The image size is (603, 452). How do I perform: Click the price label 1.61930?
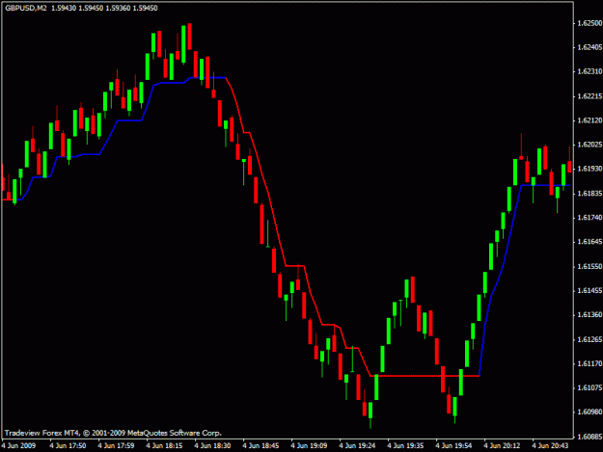tap(589, 169)
